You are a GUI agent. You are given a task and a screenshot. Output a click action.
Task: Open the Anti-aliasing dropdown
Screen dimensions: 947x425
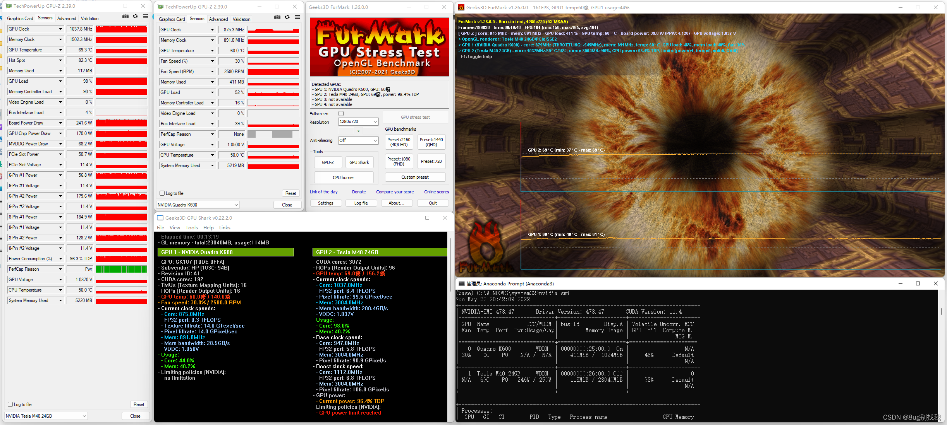(358, 140)
